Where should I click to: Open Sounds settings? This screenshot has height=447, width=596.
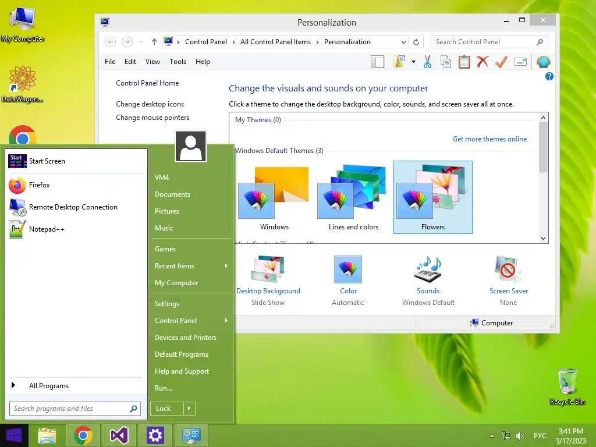point(428,280)
